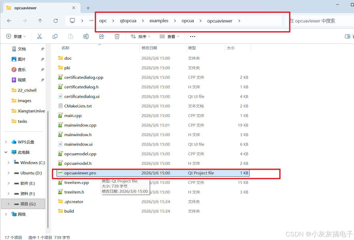Select certificatedialog.ui file
354x240 pixels.
(x=153, y=96)
